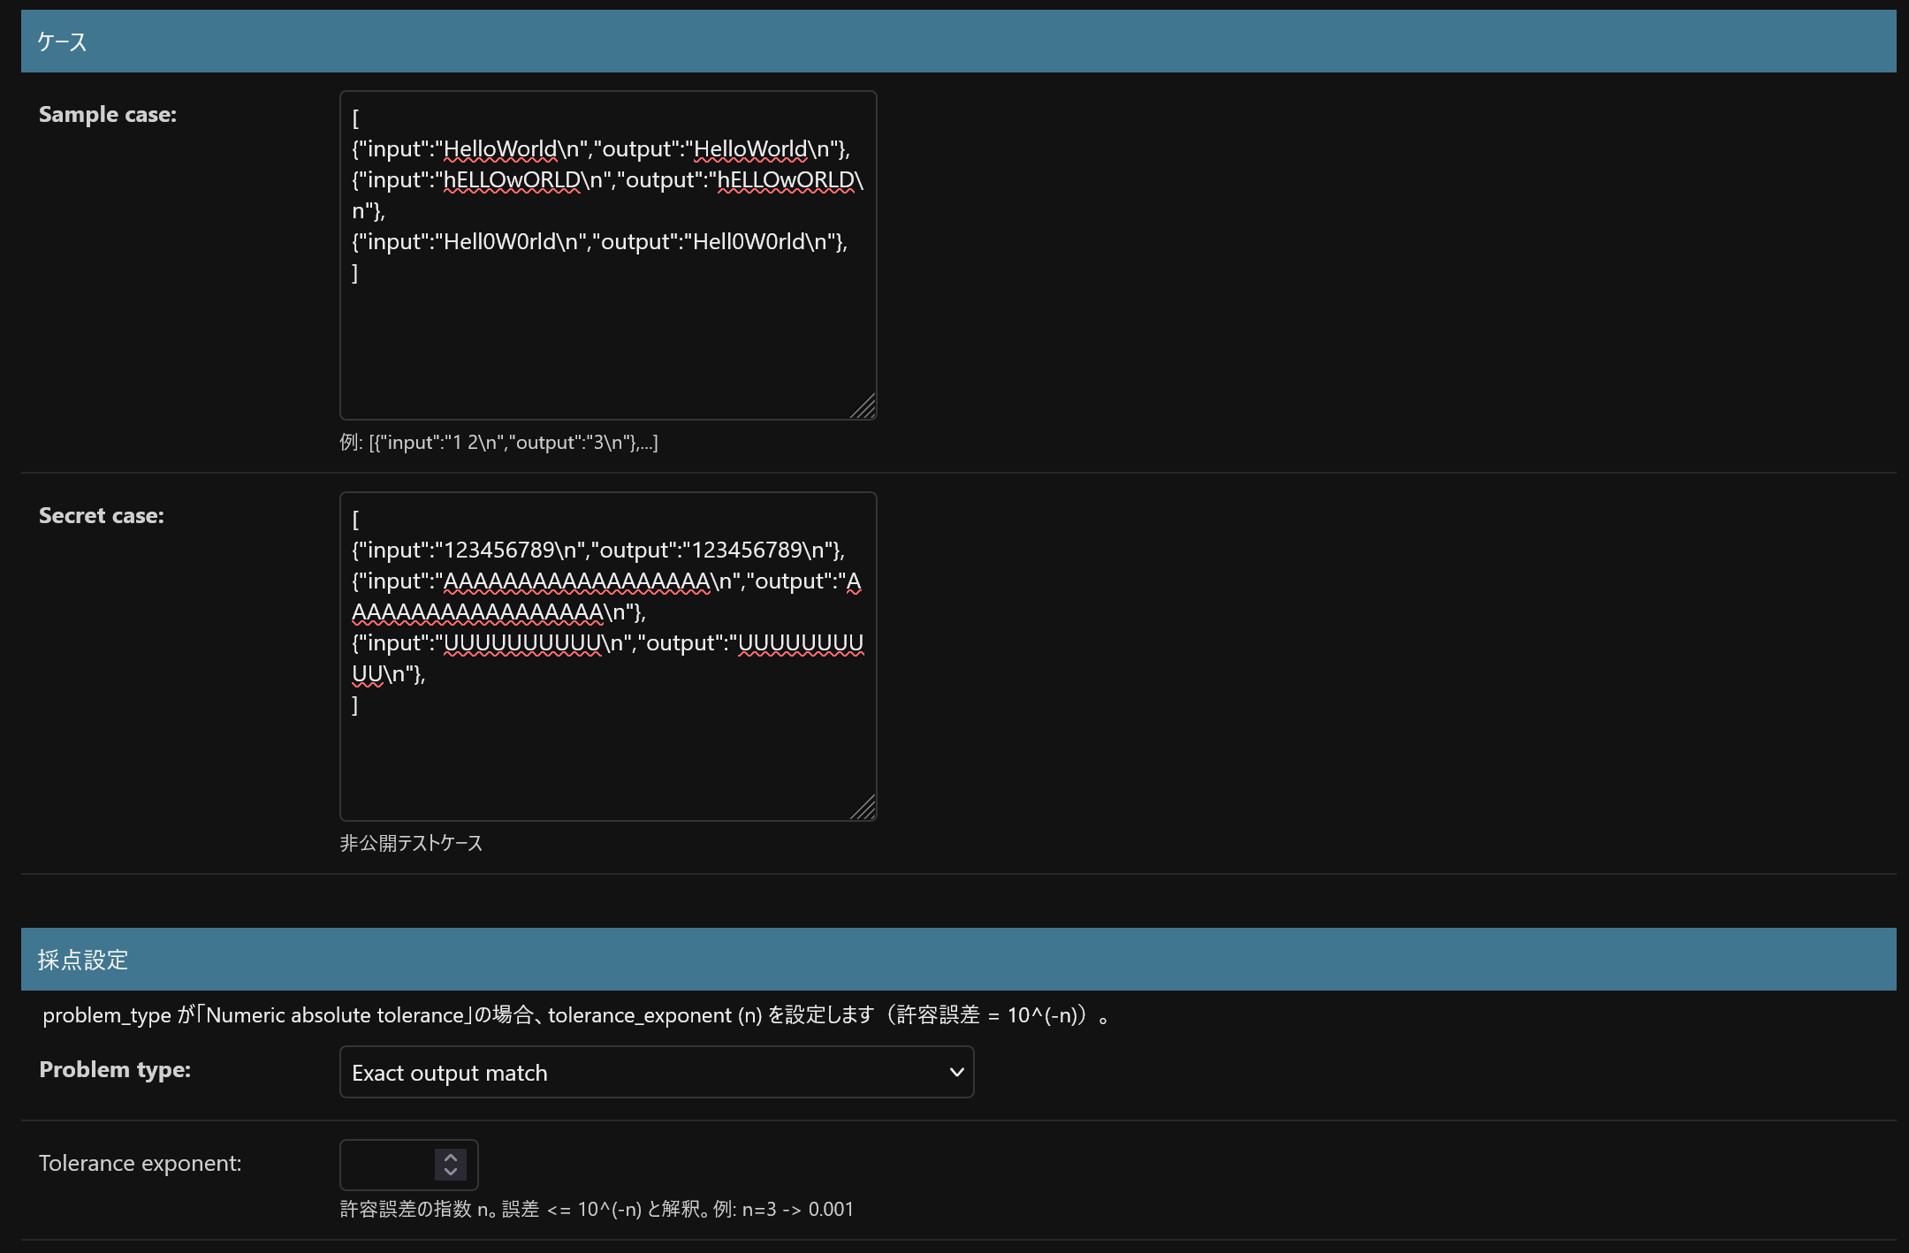Click the Problem type label
This screenshot has width=1909, height=1253.
[x=115, y=1069]
